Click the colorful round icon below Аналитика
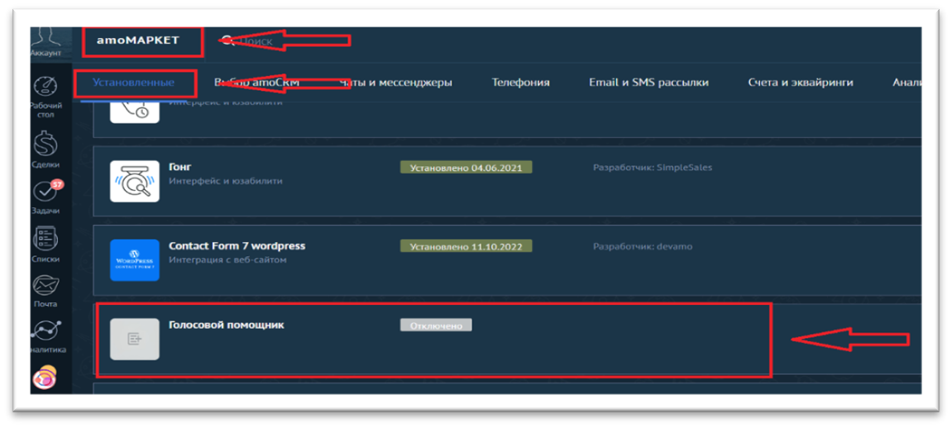The width and height of the screenshot is (952, 428). click(46, 378)
